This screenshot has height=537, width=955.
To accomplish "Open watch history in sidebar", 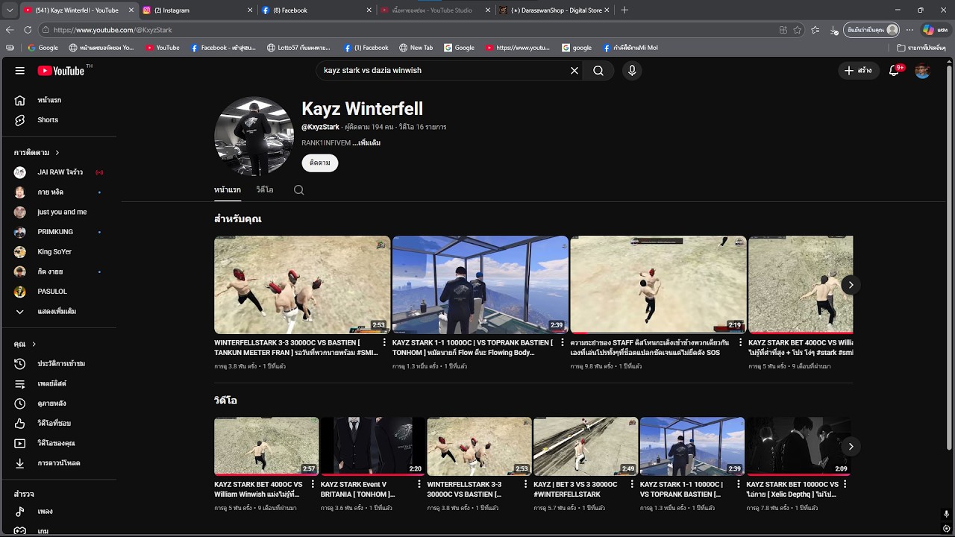I will 60,364.
